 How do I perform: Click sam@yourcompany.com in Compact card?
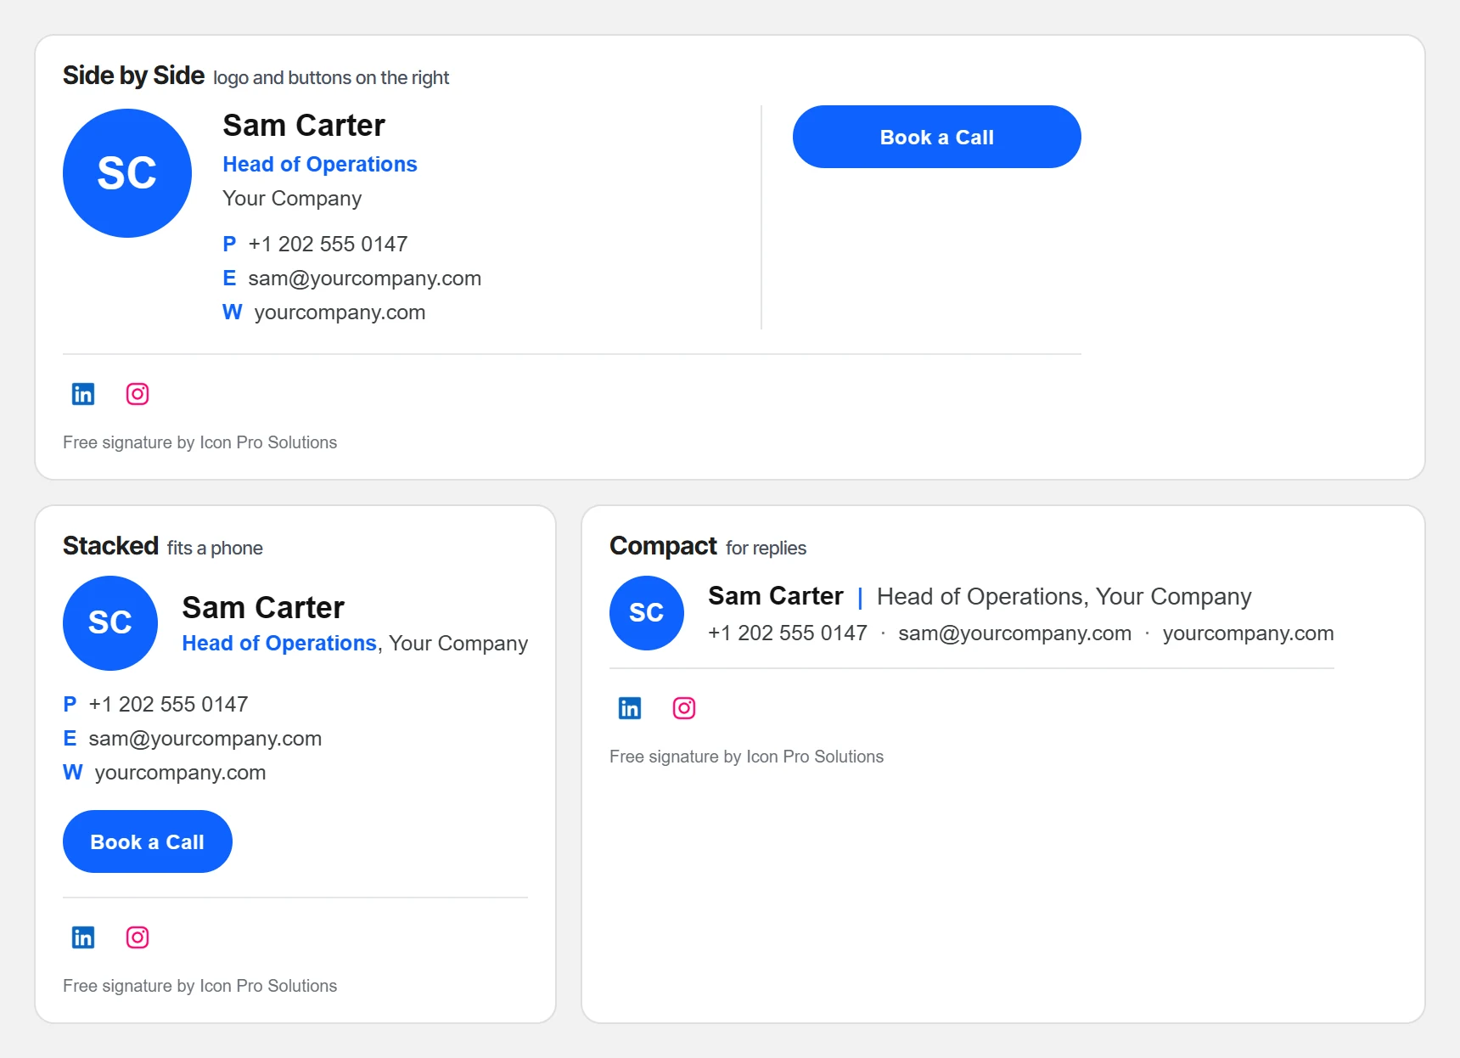[1015, 633]
